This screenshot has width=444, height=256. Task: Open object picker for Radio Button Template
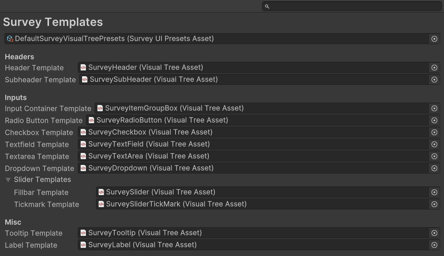pyautogui.click(x=434, y=120)
